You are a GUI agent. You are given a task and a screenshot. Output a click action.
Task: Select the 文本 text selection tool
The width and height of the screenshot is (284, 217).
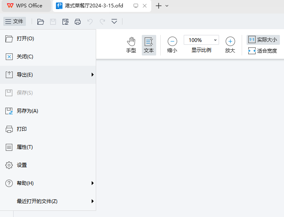pyautogui.click(x=149, y=45)
